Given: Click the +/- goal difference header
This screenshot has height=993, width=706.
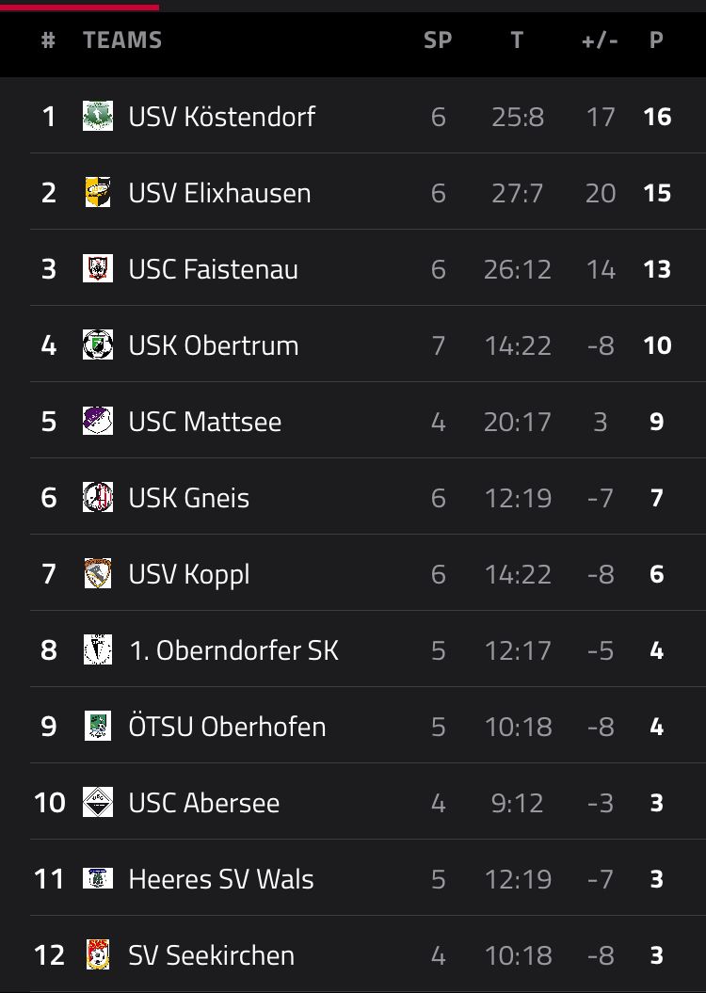Looking at the screenshot, I should 600,40.
